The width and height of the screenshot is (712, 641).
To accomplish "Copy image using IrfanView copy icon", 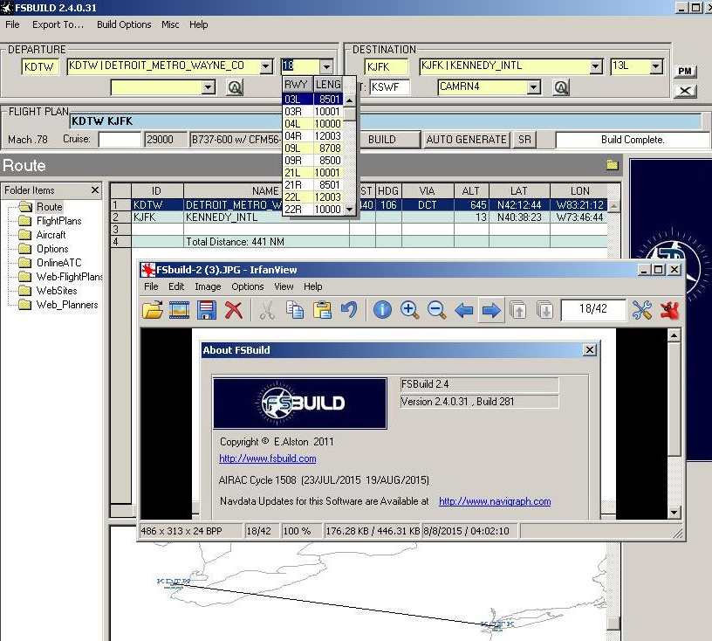I will pyautogui.click(x=295, y=310).
